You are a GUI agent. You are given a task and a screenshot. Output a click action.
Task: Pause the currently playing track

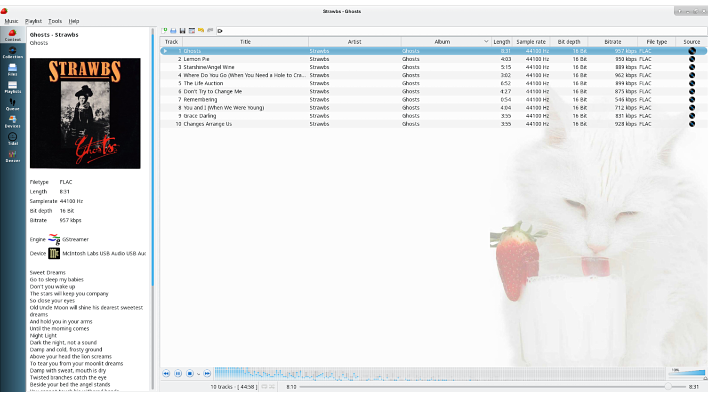click(178, 374)
